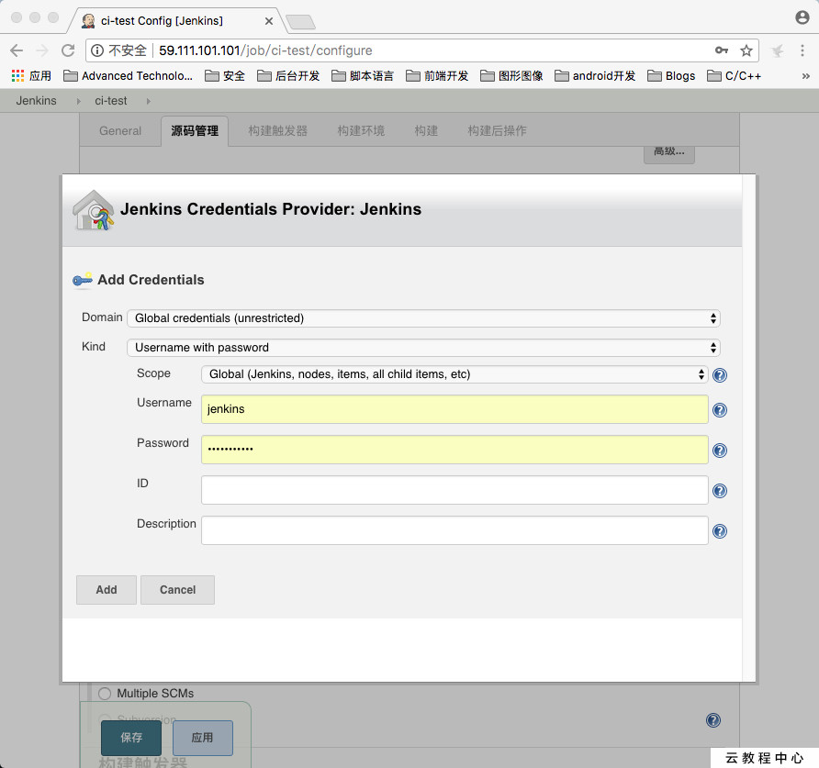This screenshot has height=768, width=819.
Task: Click the Add button to save credentials
Action: pyautogui.click(x=106, y=589)
